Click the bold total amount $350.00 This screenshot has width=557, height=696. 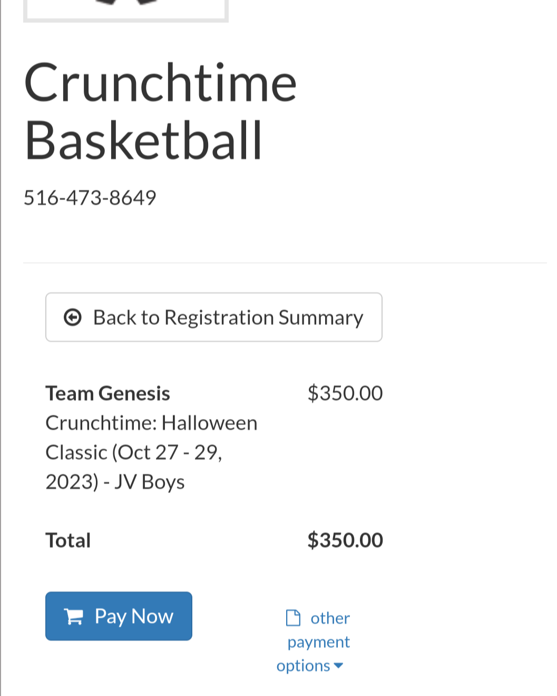click(x=345, y=540)
